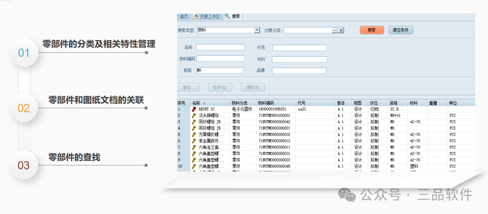Click the 对象分类 input field
The image size is (488, 214).
(x=308, y=30)
